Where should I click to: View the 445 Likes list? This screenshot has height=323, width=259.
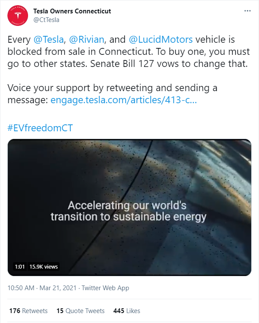(126, 310)
